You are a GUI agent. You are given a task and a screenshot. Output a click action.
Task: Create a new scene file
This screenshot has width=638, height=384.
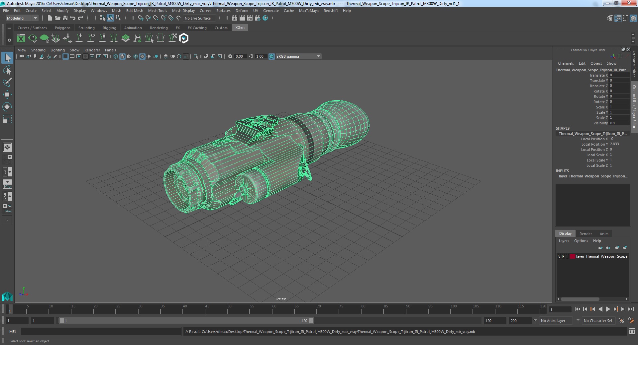[50, 18]
